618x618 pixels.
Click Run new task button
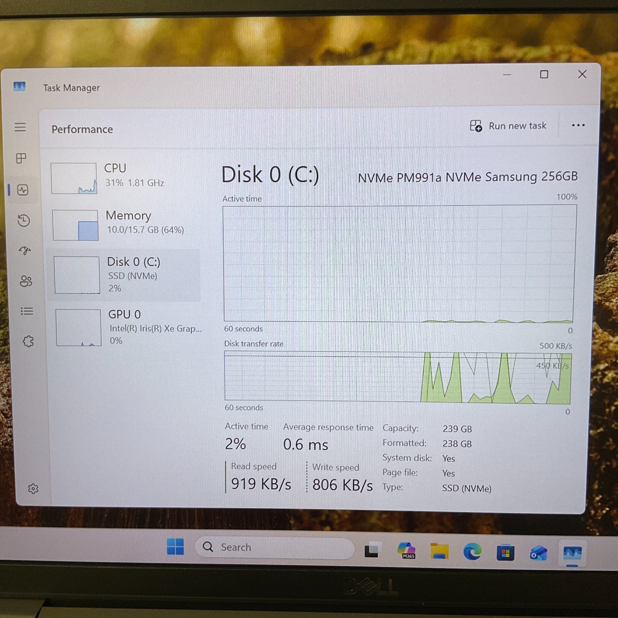(508, 126)
